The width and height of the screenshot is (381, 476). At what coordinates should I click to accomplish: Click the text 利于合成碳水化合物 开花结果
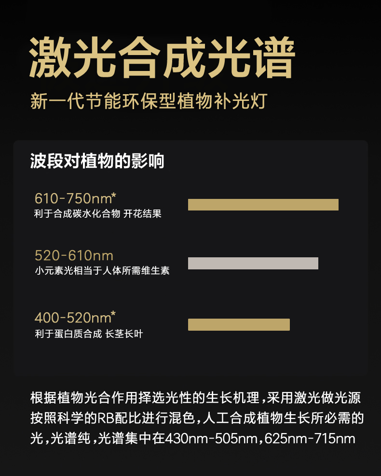click(98, 213)
